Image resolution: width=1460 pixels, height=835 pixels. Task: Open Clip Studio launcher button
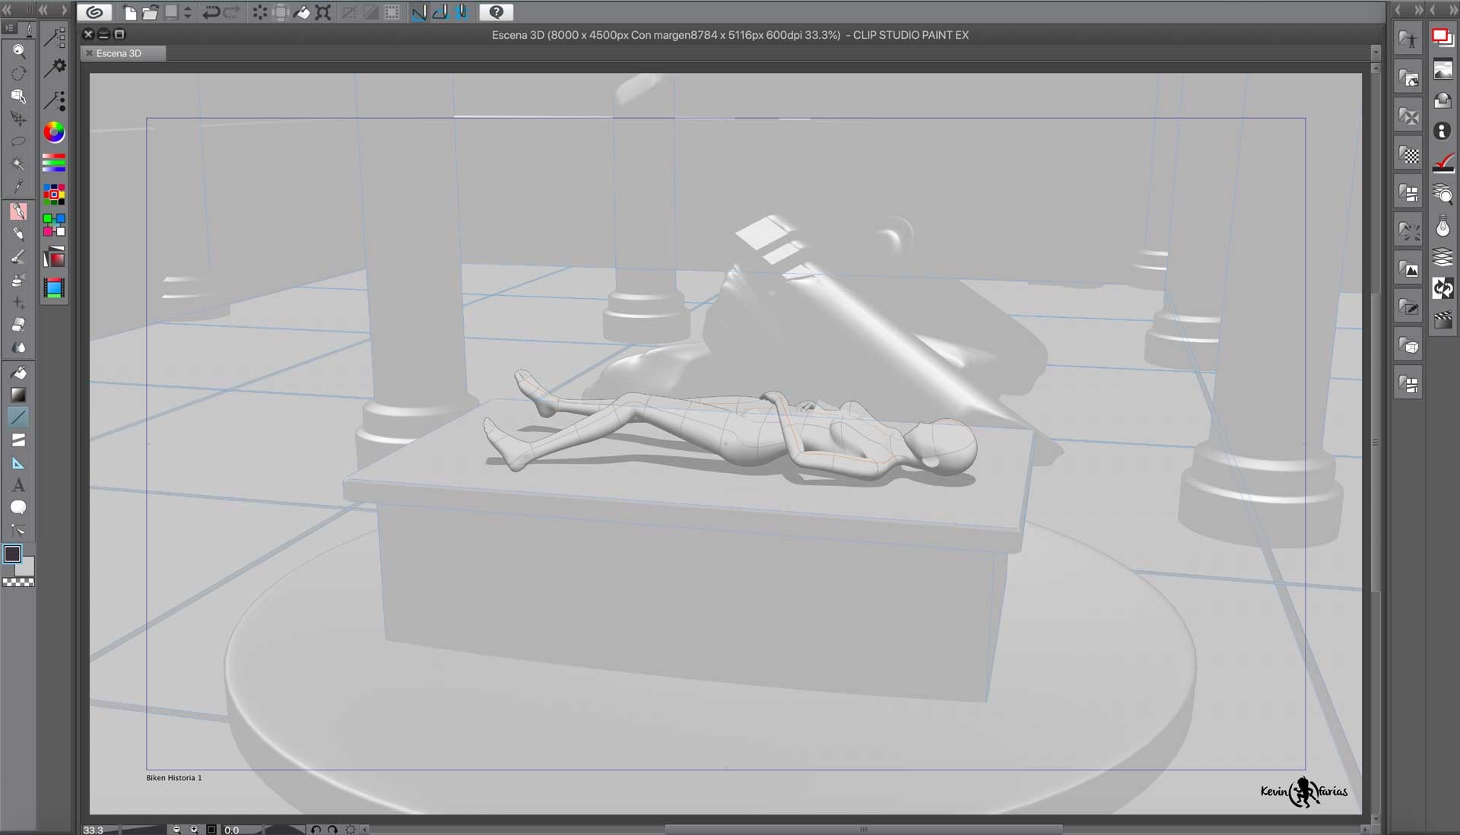click(94, 12)
